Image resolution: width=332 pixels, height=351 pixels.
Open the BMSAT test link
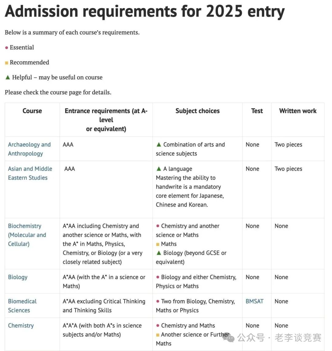click(254, 302)
